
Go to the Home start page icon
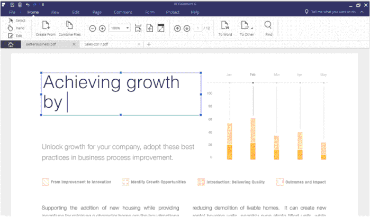coord(10,44)
